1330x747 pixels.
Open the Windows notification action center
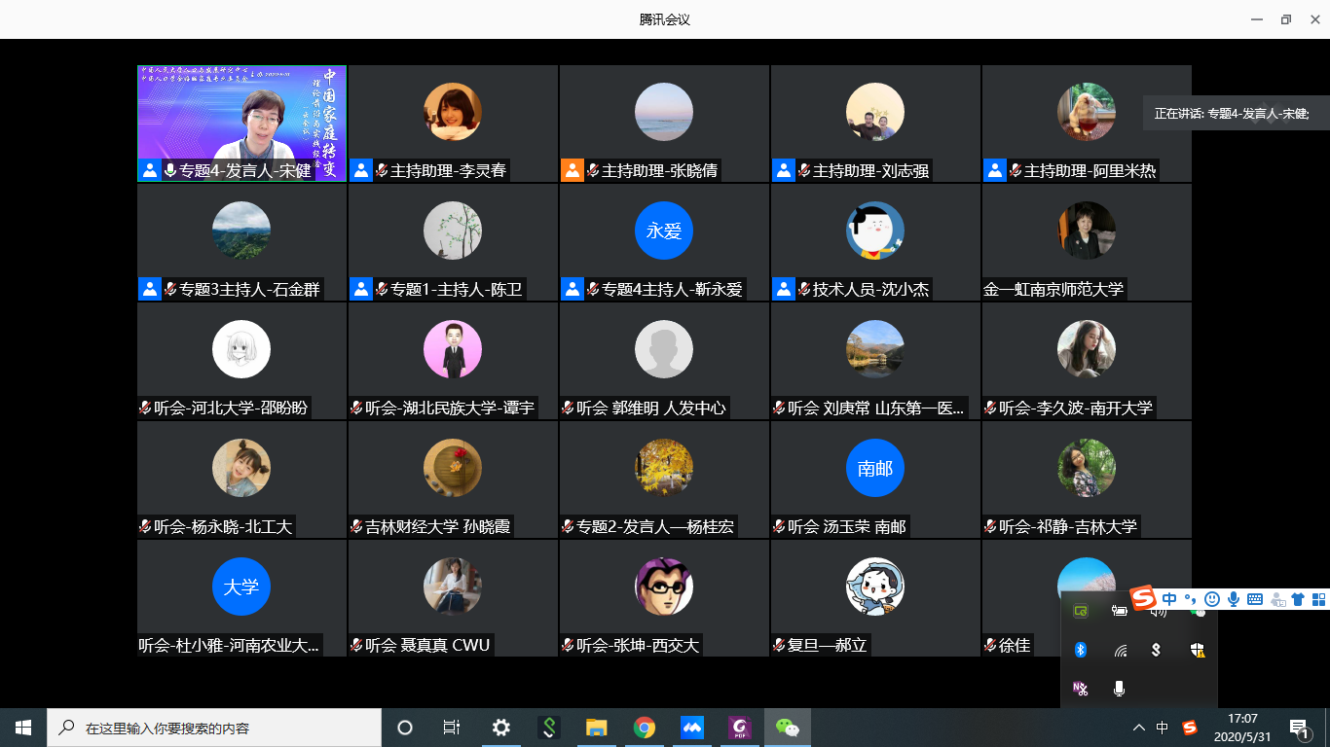tap(1298, 728)
